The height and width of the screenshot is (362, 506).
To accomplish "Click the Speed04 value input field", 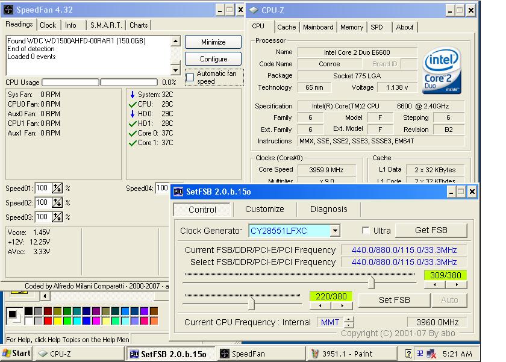I will pos(163,188).
